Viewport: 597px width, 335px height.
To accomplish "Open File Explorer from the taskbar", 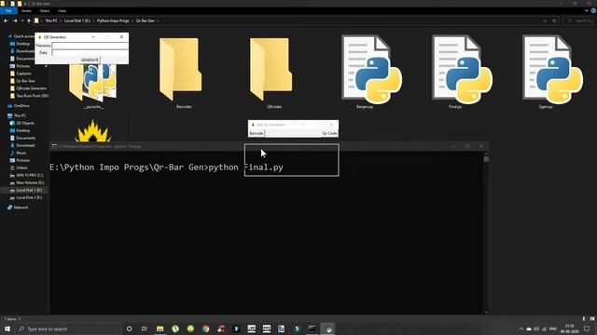I will [160, 328].
